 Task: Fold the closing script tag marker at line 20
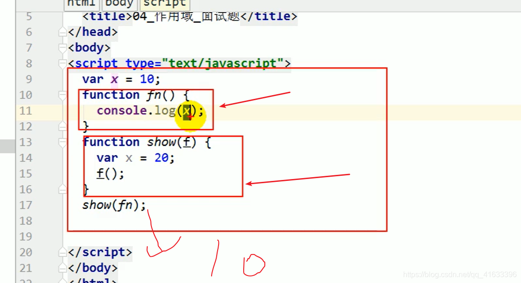(x=62, y=252)
